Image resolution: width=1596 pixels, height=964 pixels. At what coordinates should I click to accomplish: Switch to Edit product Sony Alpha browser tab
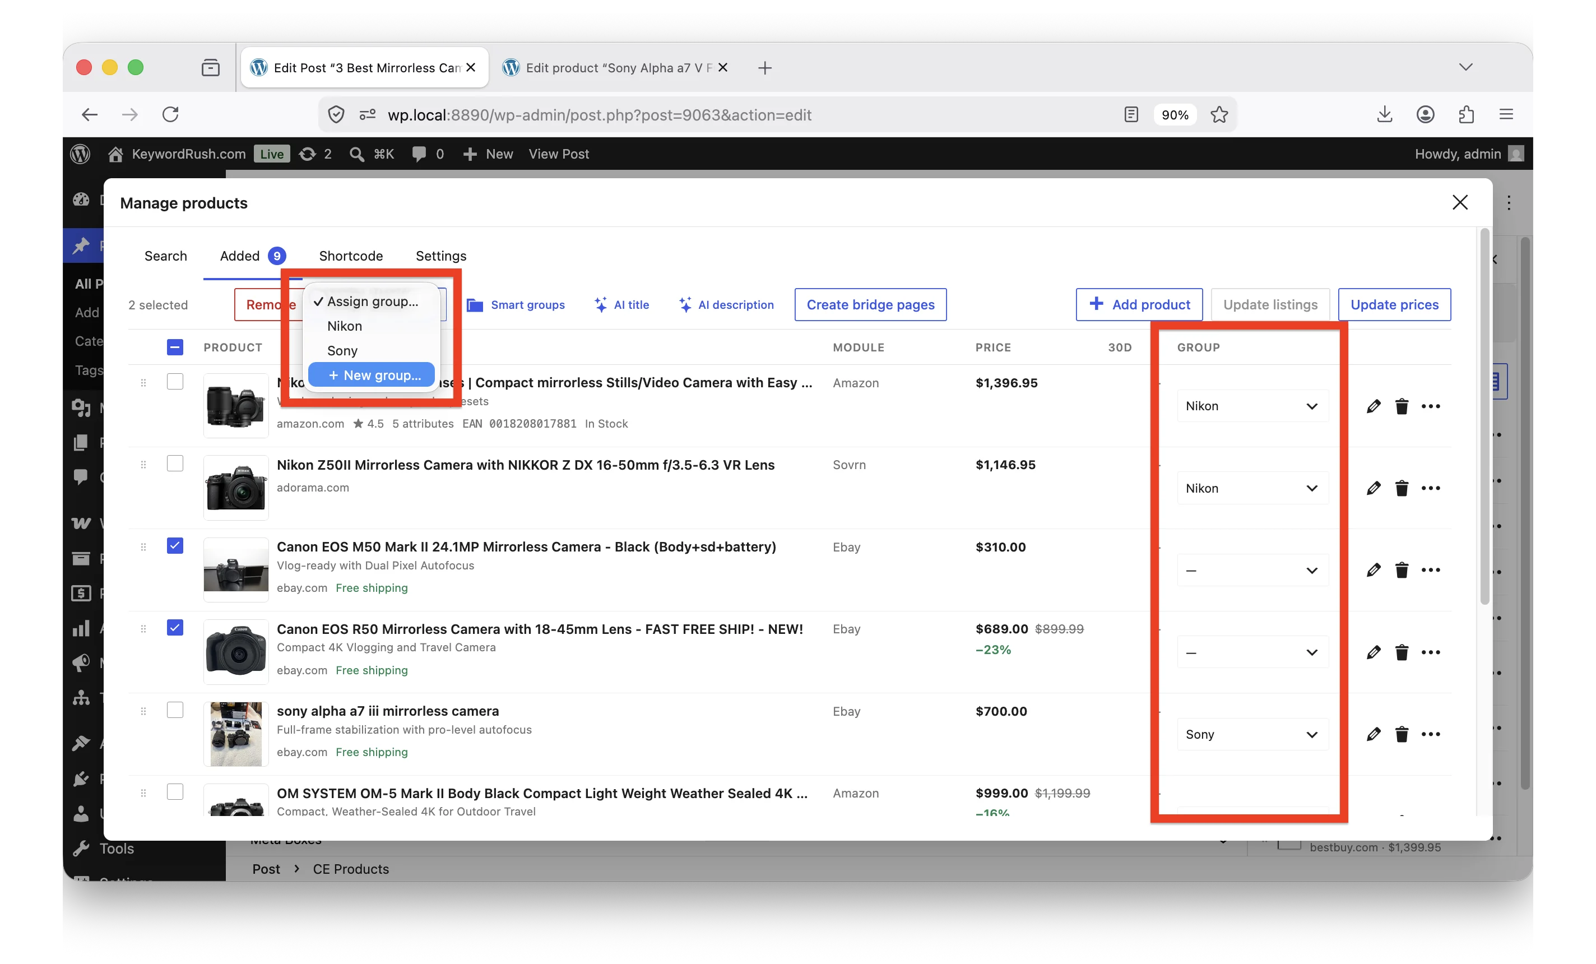coord(615,67)
